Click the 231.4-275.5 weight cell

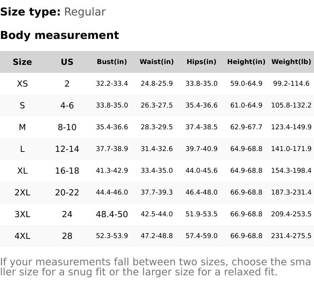291,236
